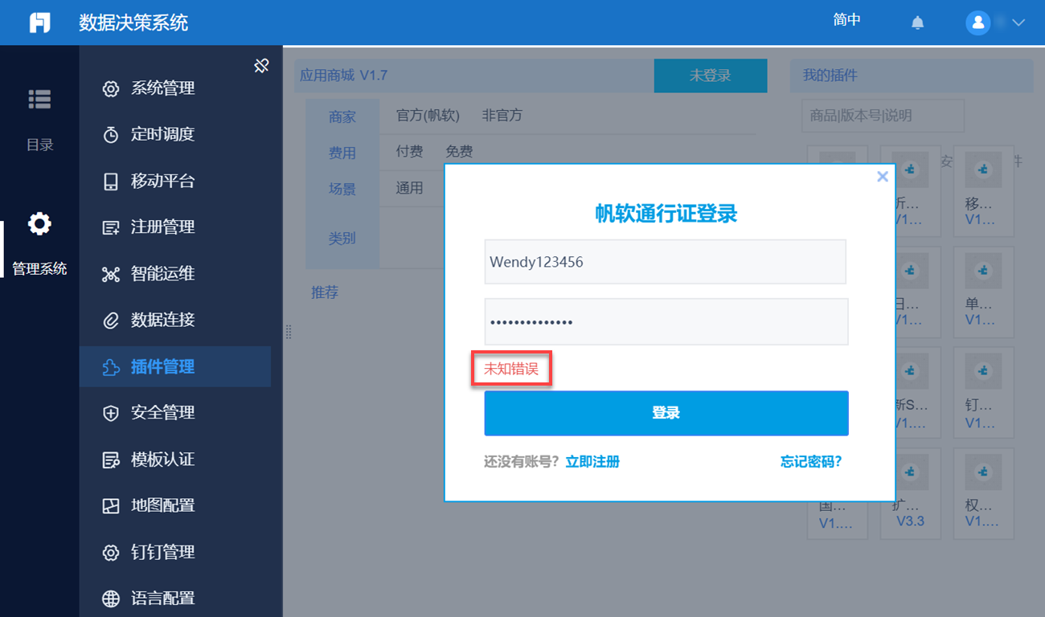Screen dimensions: 1045x617
Task: Select the plugin card starting with 权
Action: (x=983, y=492)
